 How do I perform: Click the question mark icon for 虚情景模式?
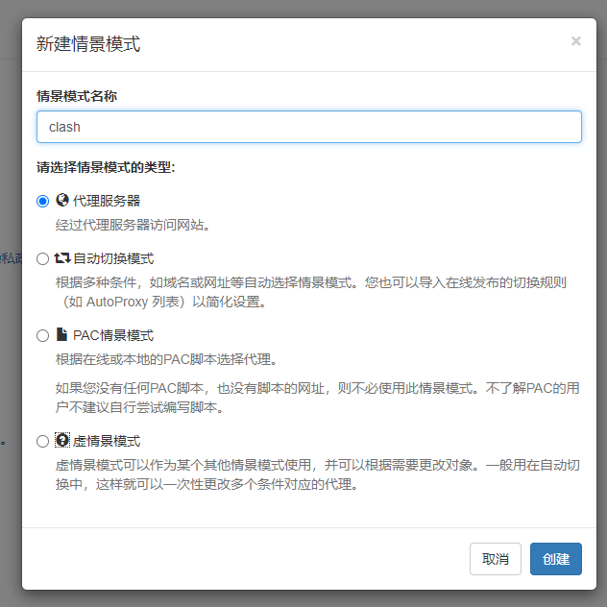point(62,441)
